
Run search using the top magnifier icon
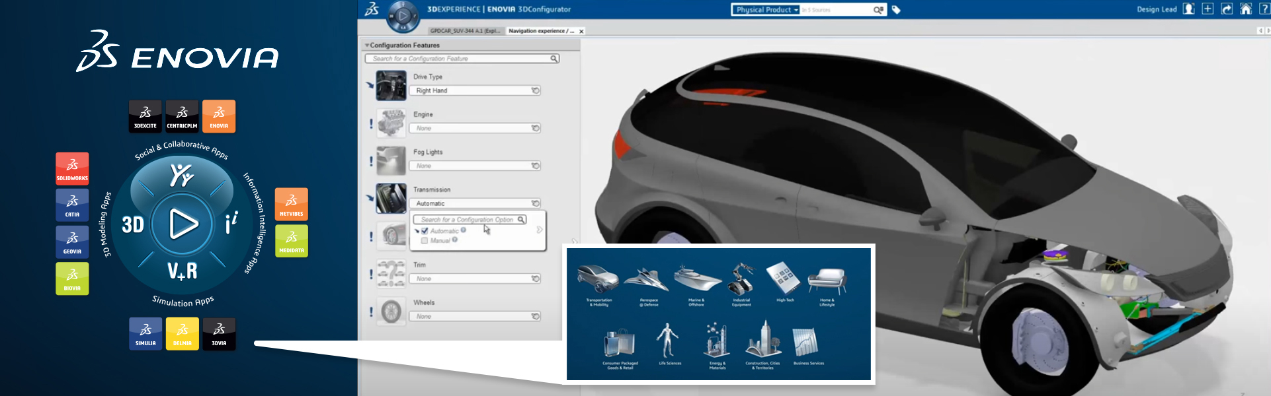click(878, 10)
